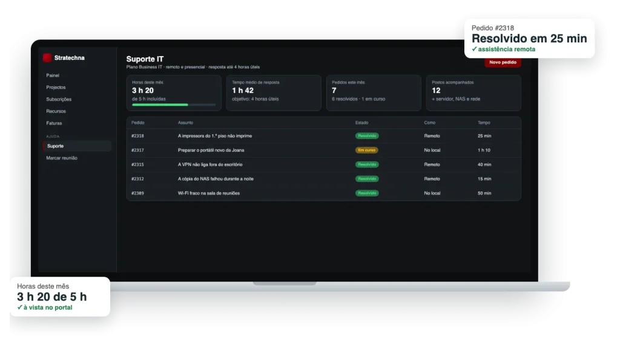The width and height of the screenshot is (620, 348).
Task: Click the '7' Pedidos este mês value
Action: [x=334, y=91]
